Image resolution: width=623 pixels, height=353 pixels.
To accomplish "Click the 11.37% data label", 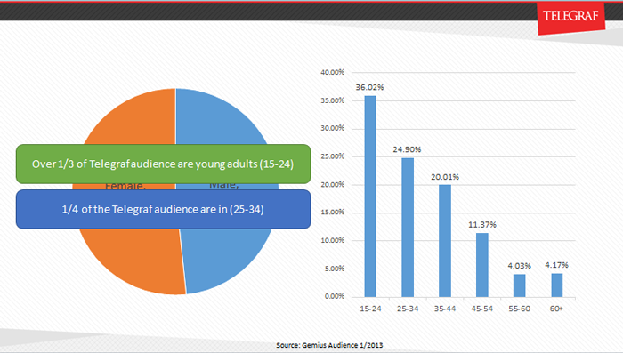I will point(482,225).
